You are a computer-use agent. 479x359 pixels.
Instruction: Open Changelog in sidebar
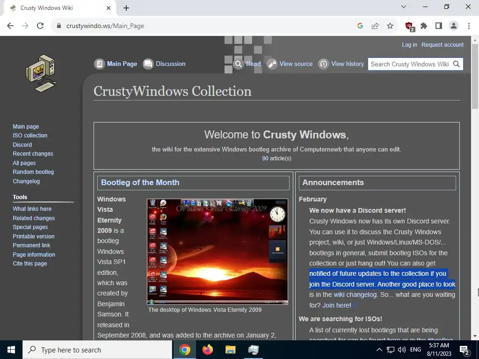coord(26,181)
